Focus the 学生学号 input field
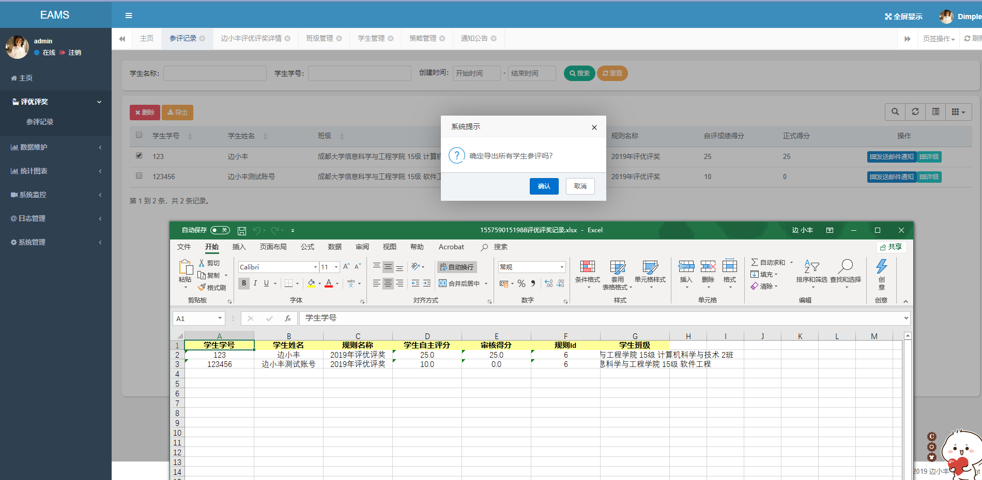982x480 pixels. 360,73
